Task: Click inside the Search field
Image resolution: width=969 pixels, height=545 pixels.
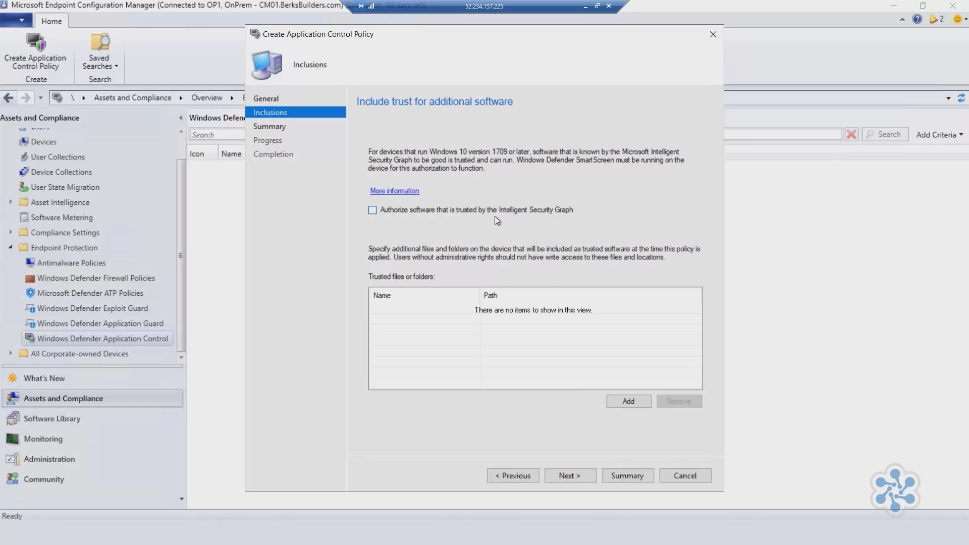Action: point(217,135)
